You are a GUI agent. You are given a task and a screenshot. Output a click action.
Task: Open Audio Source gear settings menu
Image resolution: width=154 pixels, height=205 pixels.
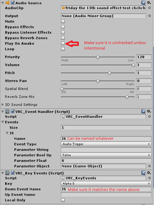click(149, 3)
